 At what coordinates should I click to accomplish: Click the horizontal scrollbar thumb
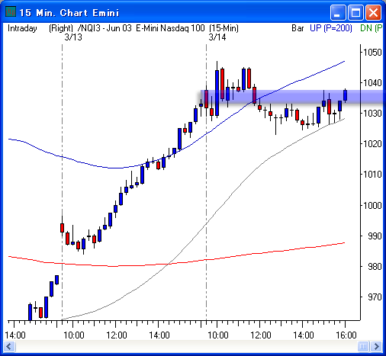click(363, 346)
